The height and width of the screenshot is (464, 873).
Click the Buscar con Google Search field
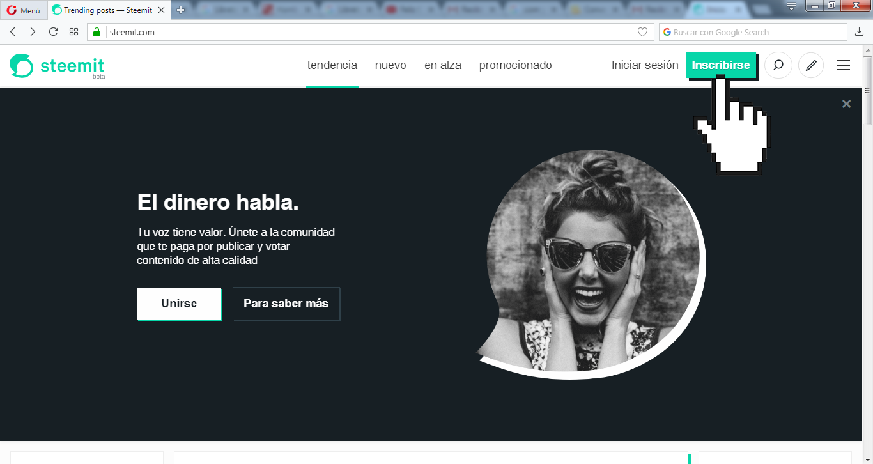(753, 32)
